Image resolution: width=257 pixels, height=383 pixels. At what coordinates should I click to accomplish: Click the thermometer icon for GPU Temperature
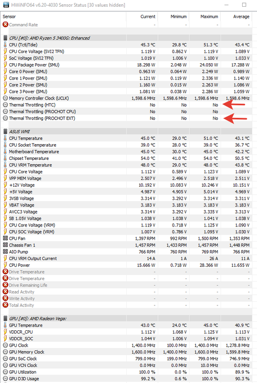[x=5, y=325]
